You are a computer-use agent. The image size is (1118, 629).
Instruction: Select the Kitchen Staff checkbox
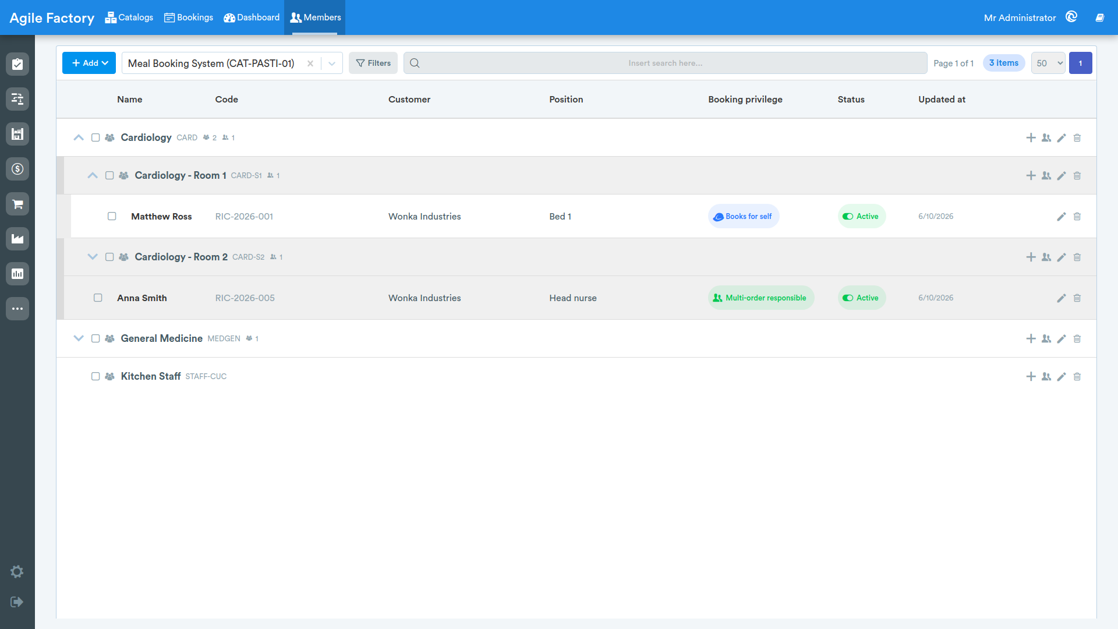click(95, 376)
